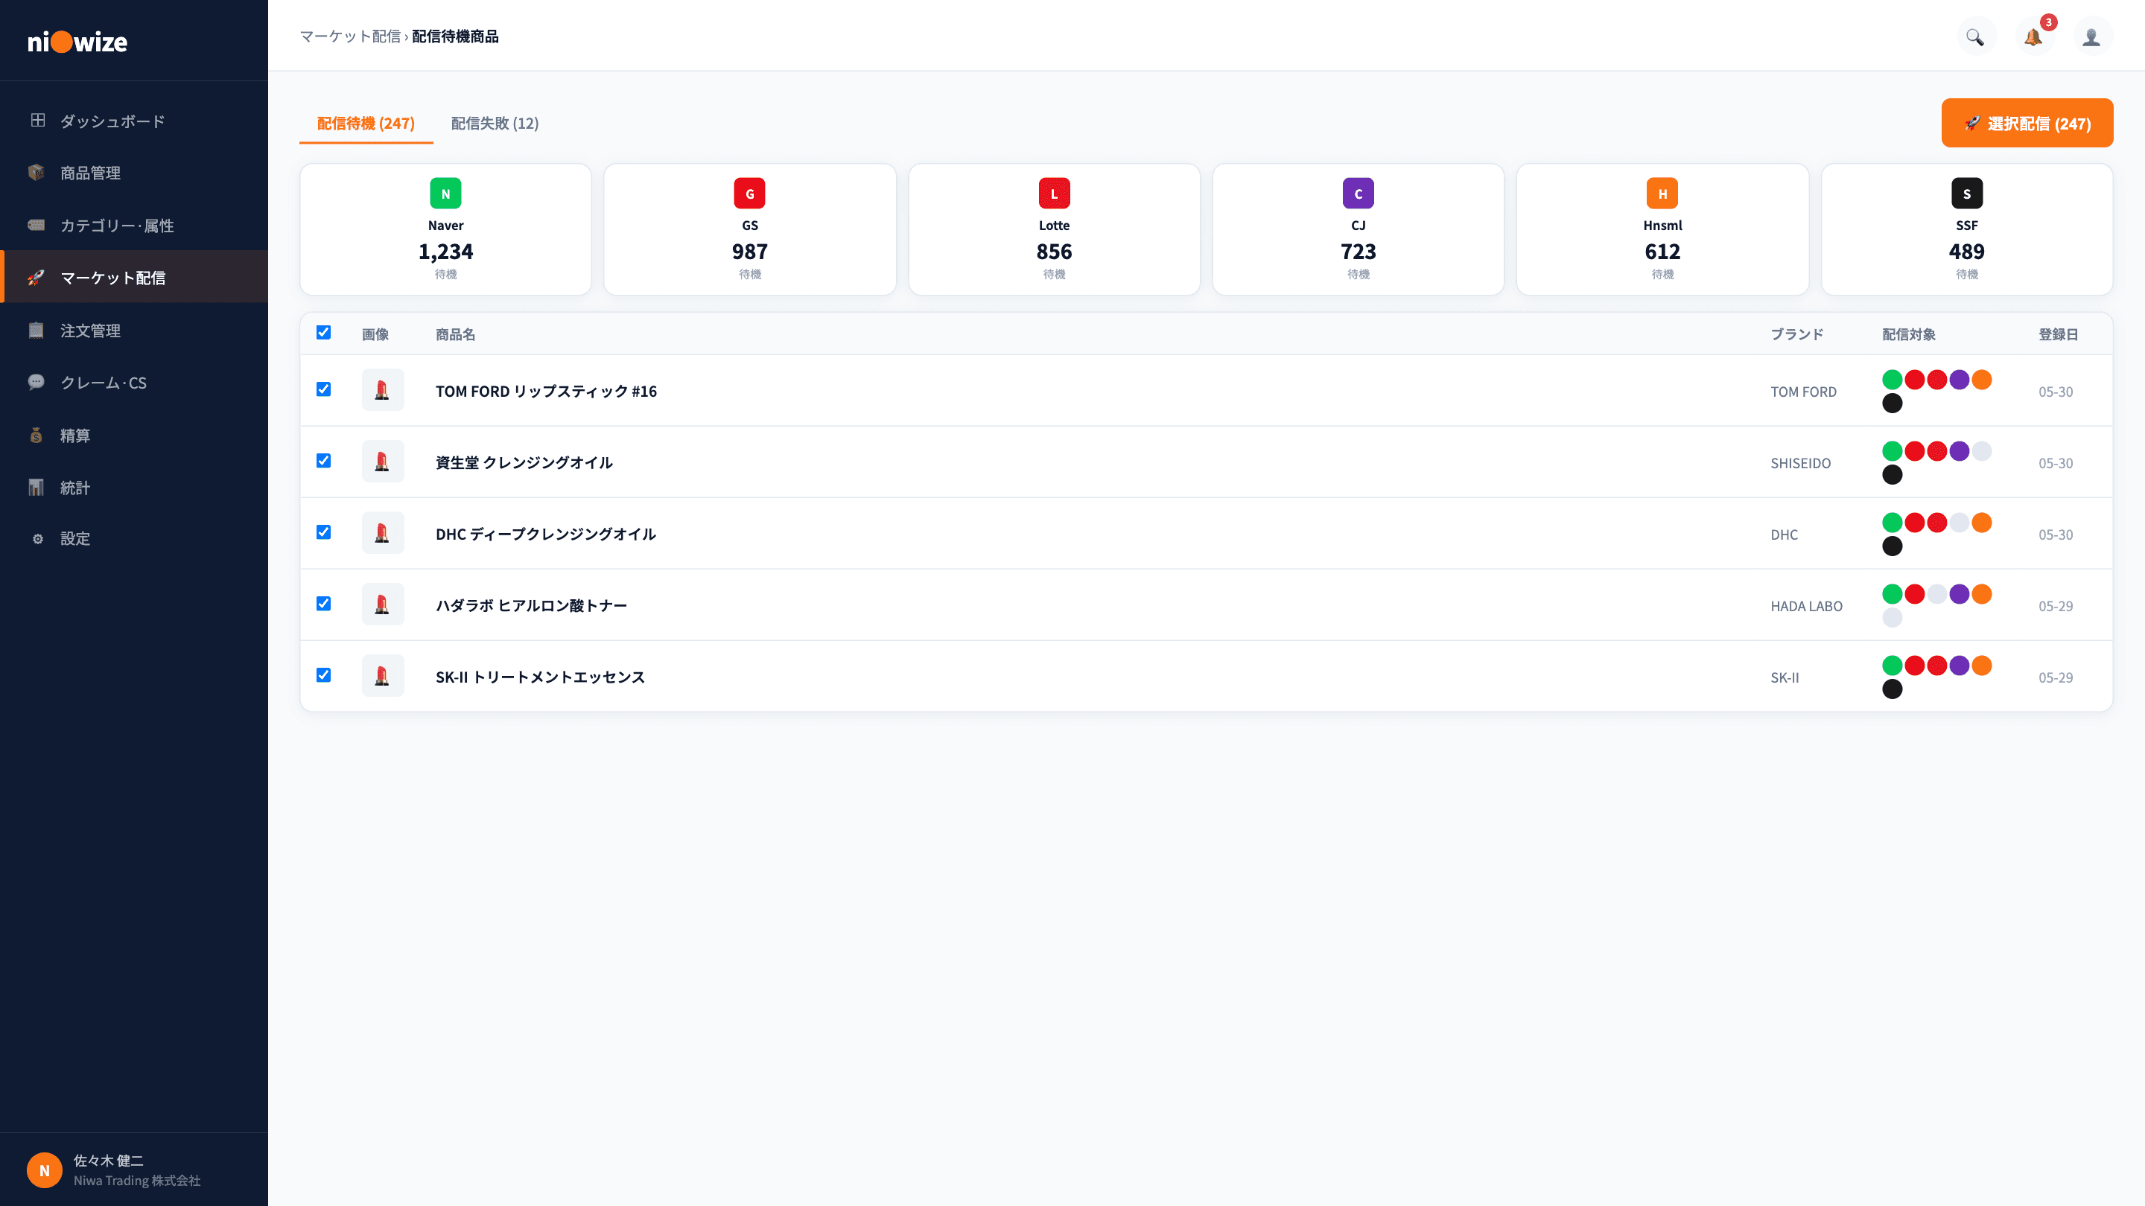Image resolution: width=2145 pixels, height=1206 pixels.
Task: Open the search icon in the header
Action: (x=1975, y=36)
